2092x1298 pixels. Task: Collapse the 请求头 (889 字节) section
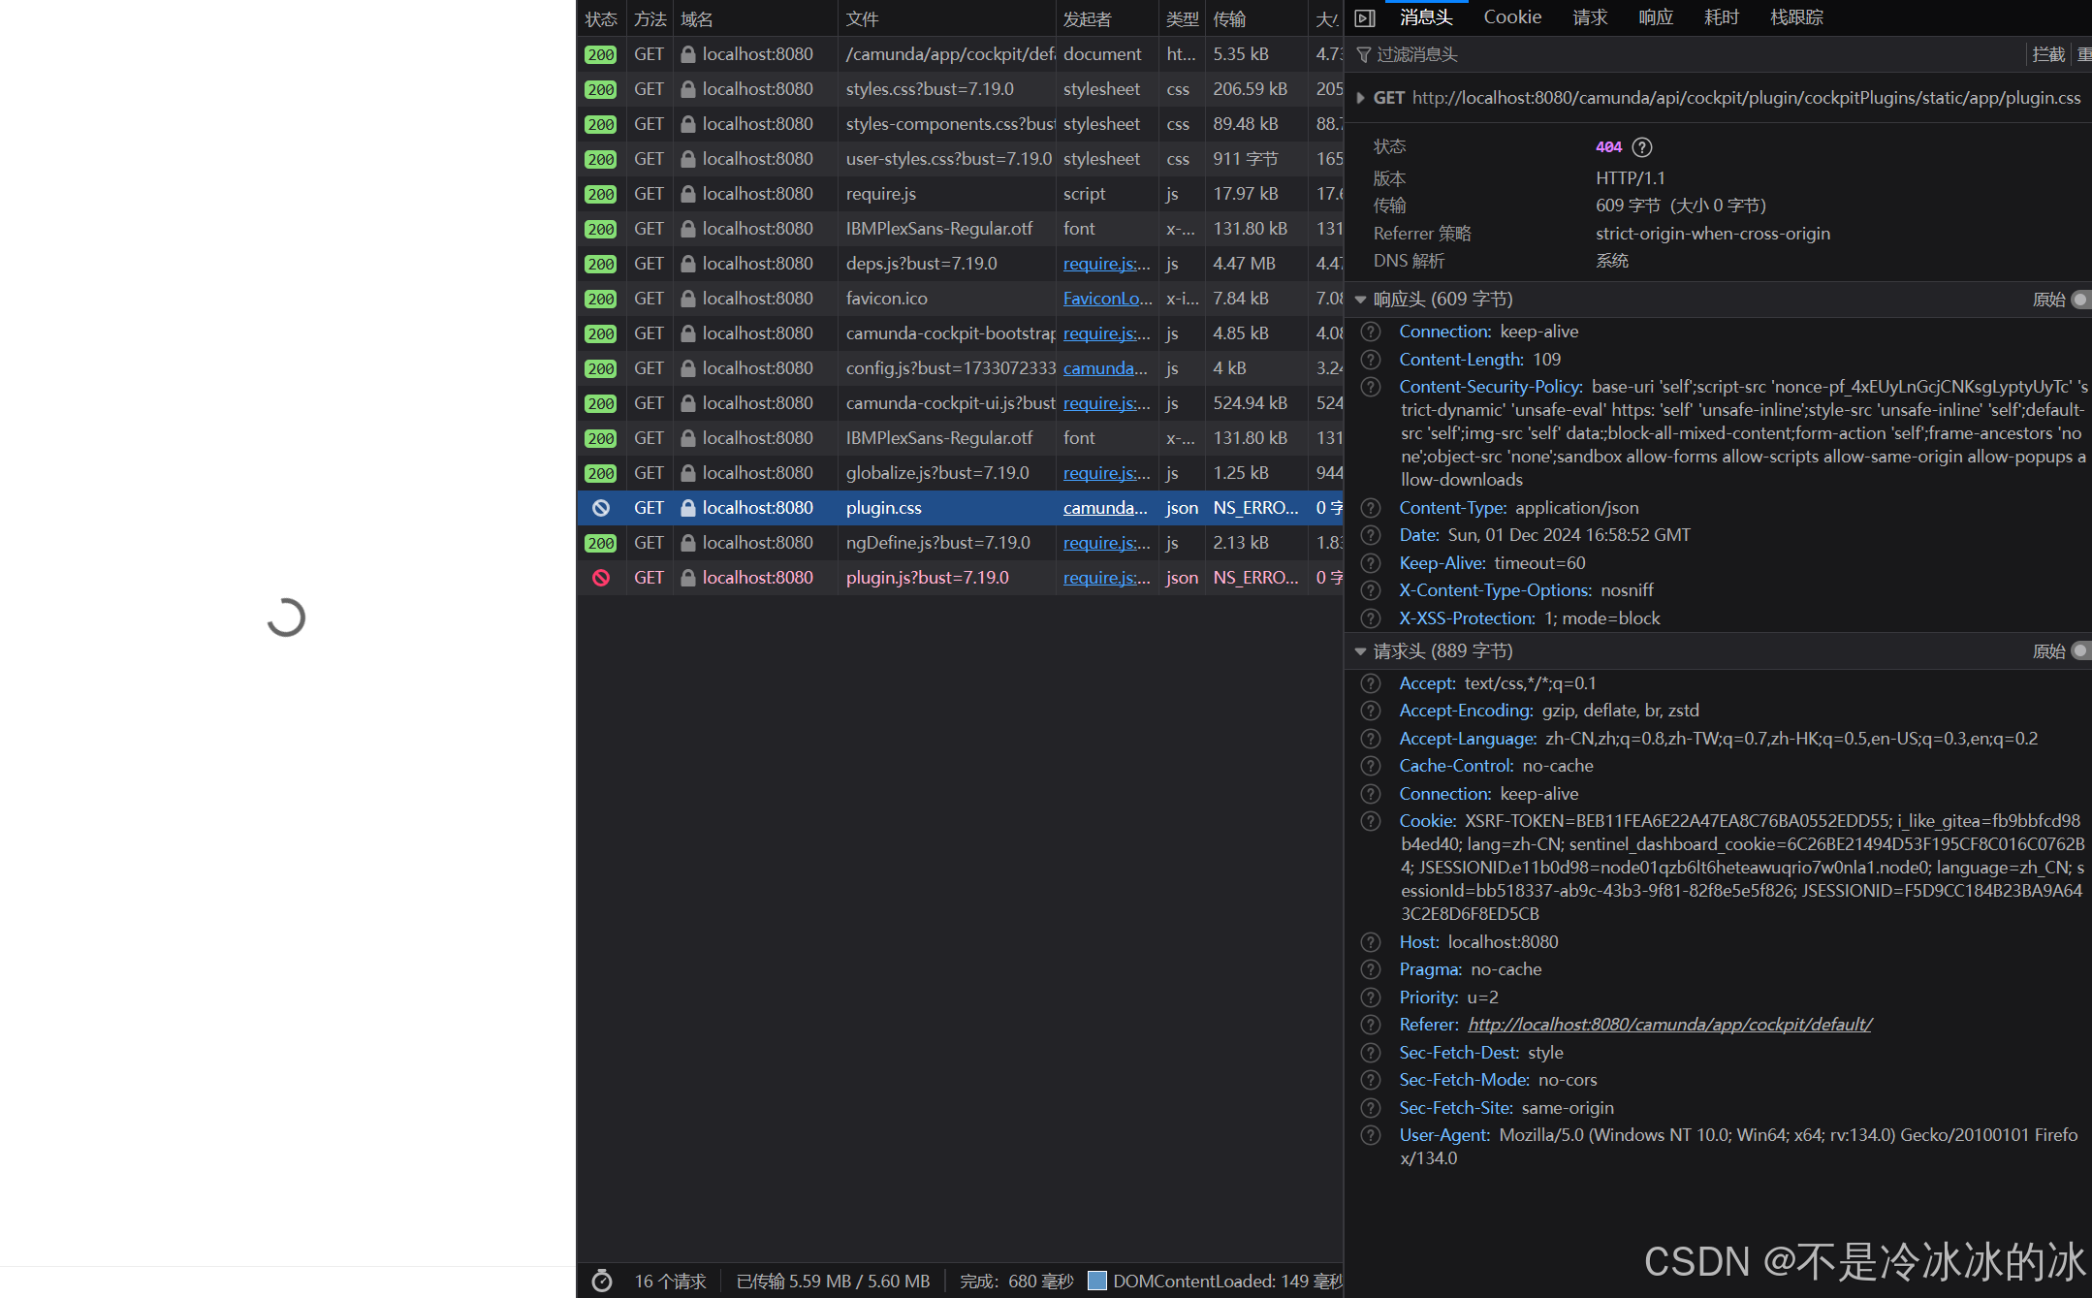pyautogui.click(x=1361, y=650)
